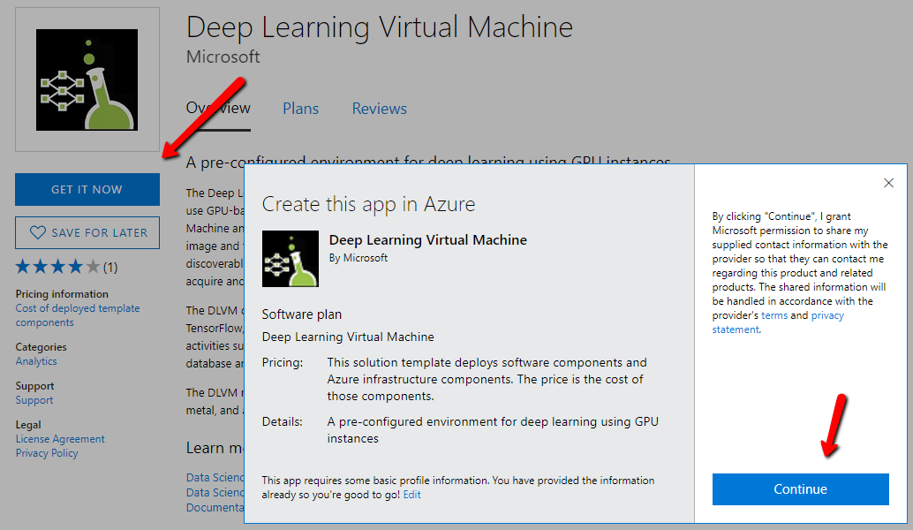The image size is (913, 530).
Task: Click the large product logo thumbnail
Action: (87, 79)
